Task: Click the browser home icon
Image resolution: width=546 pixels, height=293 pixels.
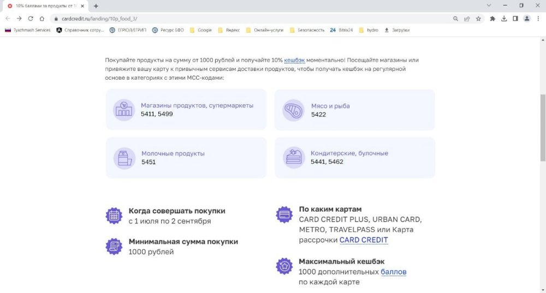Action: [42, 18]
